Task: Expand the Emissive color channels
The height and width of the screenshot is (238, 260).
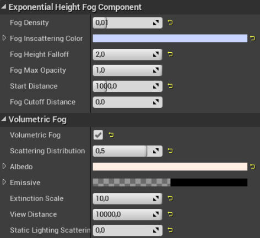Action: coord(4,182)
